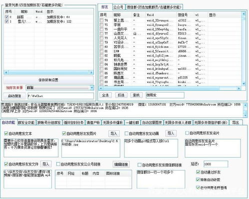The height and width of the screenshot is (199, 249).
Task: Check the 钟表世界 row checkbox
Action: [x=101, y=64]
